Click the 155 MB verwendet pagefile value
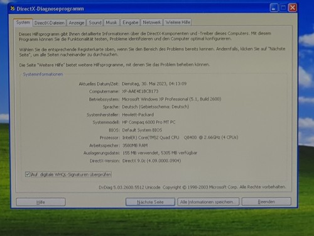 point(160,153)
